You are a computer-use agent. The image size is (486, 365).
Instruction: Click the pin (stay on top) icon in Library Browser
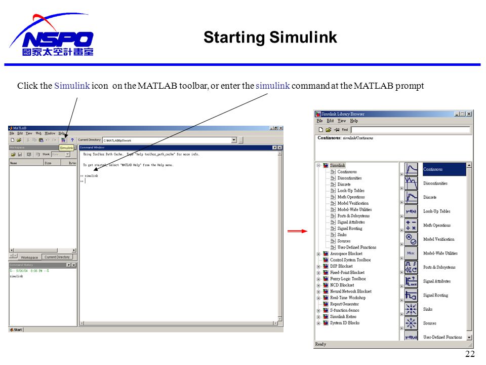pos(337,129)
